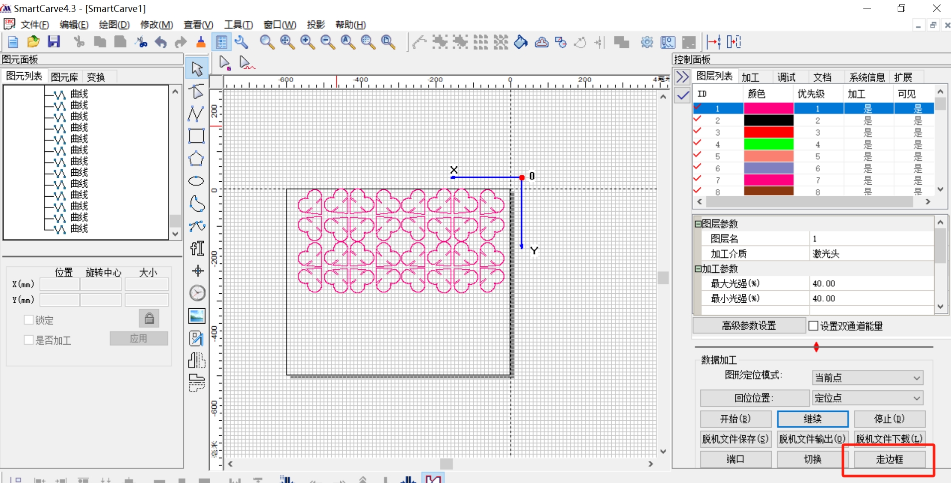Click the 最大光强(%) value 40.00
951x483 pixels.
click(x=871, y=283)
